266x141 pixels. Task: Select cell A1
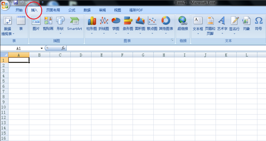point(19,60)
